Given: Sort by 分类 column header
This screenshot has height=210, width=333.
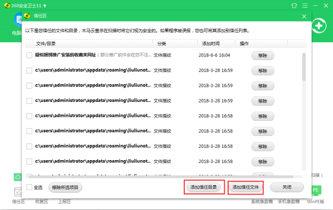Looking at the screenshot, I should [x=175, y=44].
